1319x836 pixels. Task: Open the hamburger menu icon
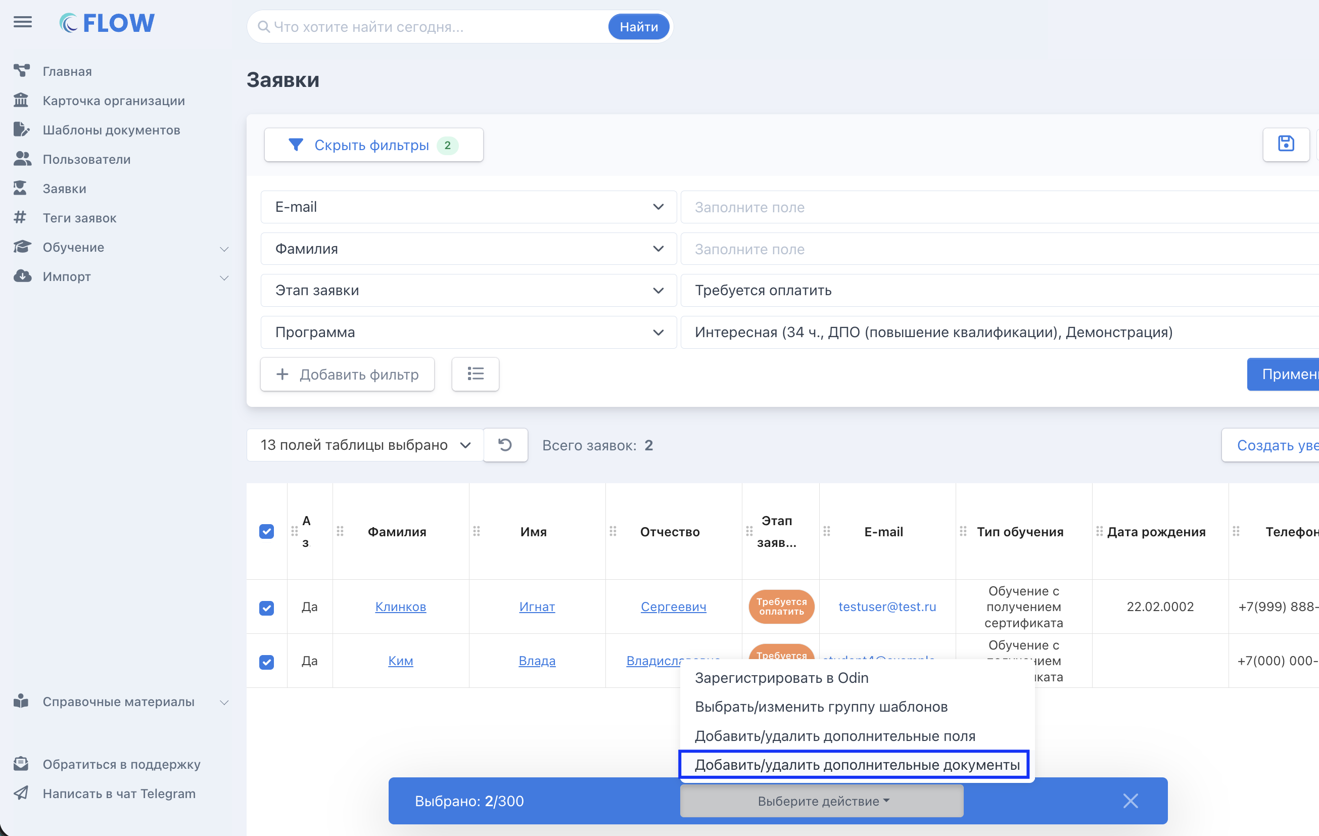22,22
